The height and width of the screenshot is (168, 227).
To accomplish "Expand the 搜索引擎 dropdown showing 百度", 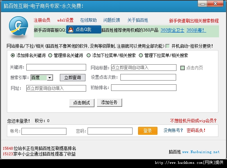I will tap(49, 78).
